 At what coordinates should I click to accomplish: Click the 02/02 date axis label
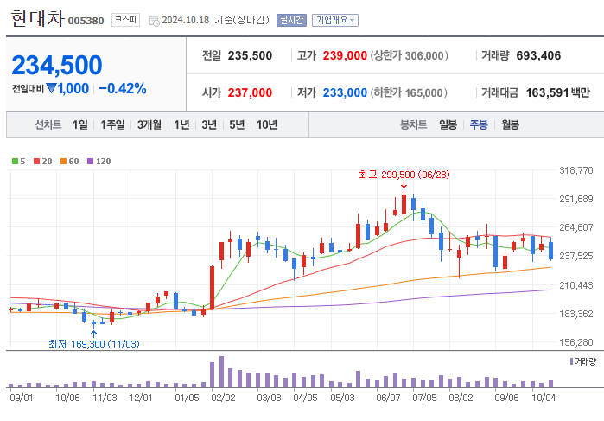pyautogui.click(x=223, y=398)
